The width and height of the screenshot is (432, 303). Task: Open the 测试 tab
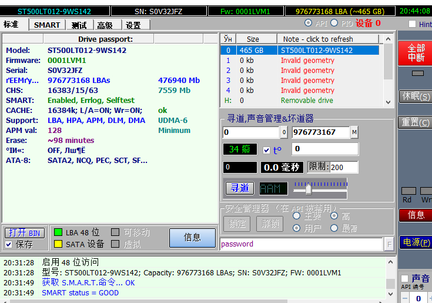79,25
